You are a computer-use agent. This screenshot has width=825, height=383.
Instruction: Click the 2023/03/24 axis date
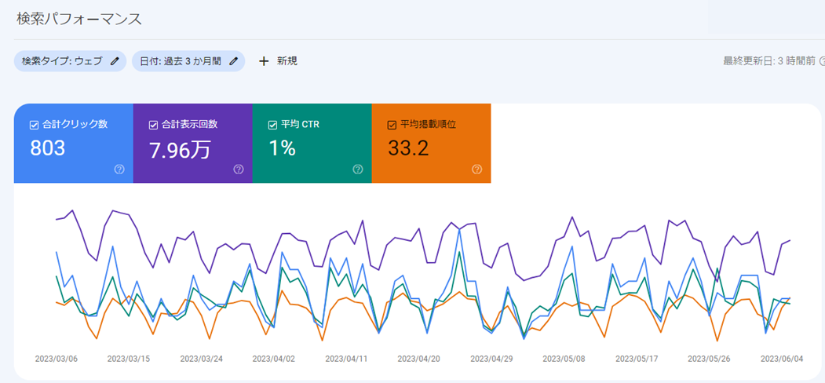201,359
